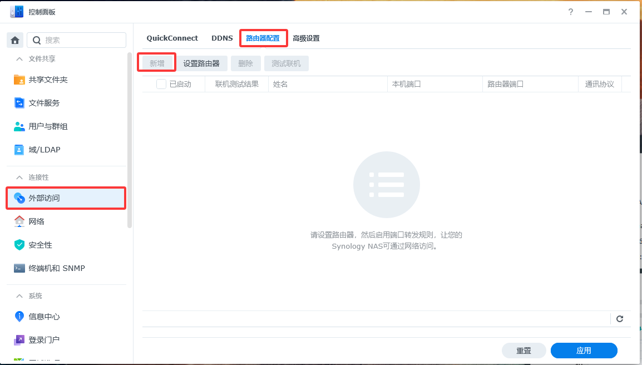Switch to the QuickConnect tab
This screenshot has height=365, width=642.
pyautogui.click(x=172, y=38)
